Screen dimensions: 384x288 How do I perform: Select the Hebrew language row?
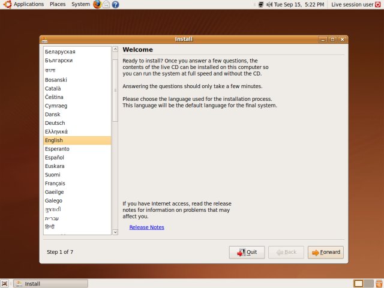[x=77, y=218]
